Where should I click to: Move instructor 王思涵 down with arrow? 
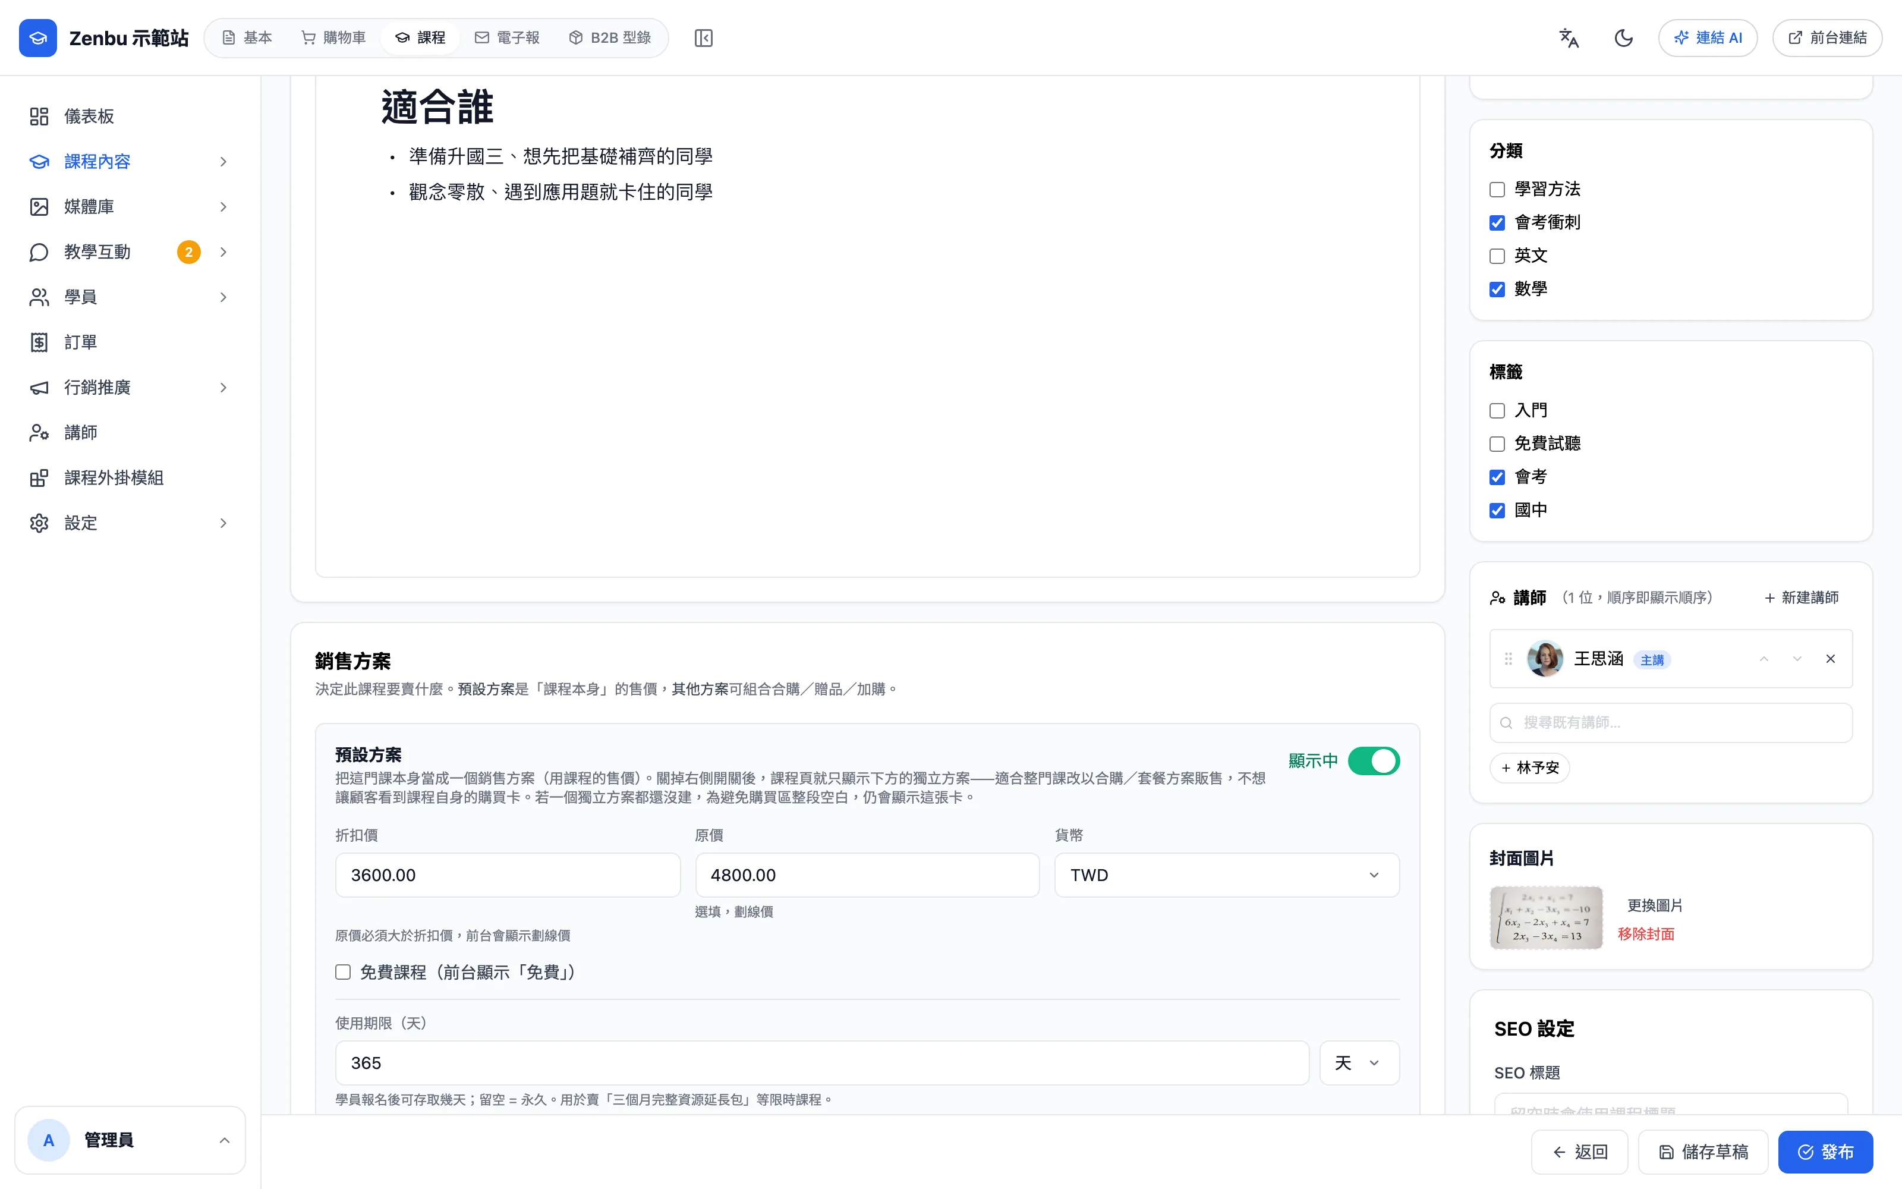point(1797,659)
